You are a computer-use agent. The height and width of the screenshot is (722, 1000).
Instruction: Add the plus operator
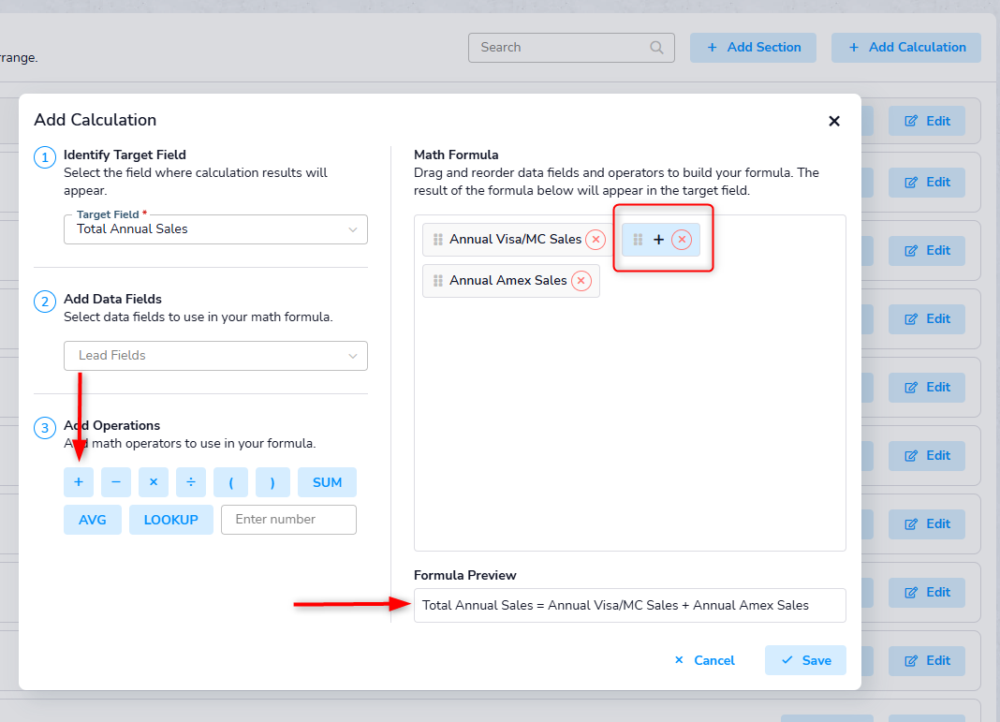click(79, 482)
